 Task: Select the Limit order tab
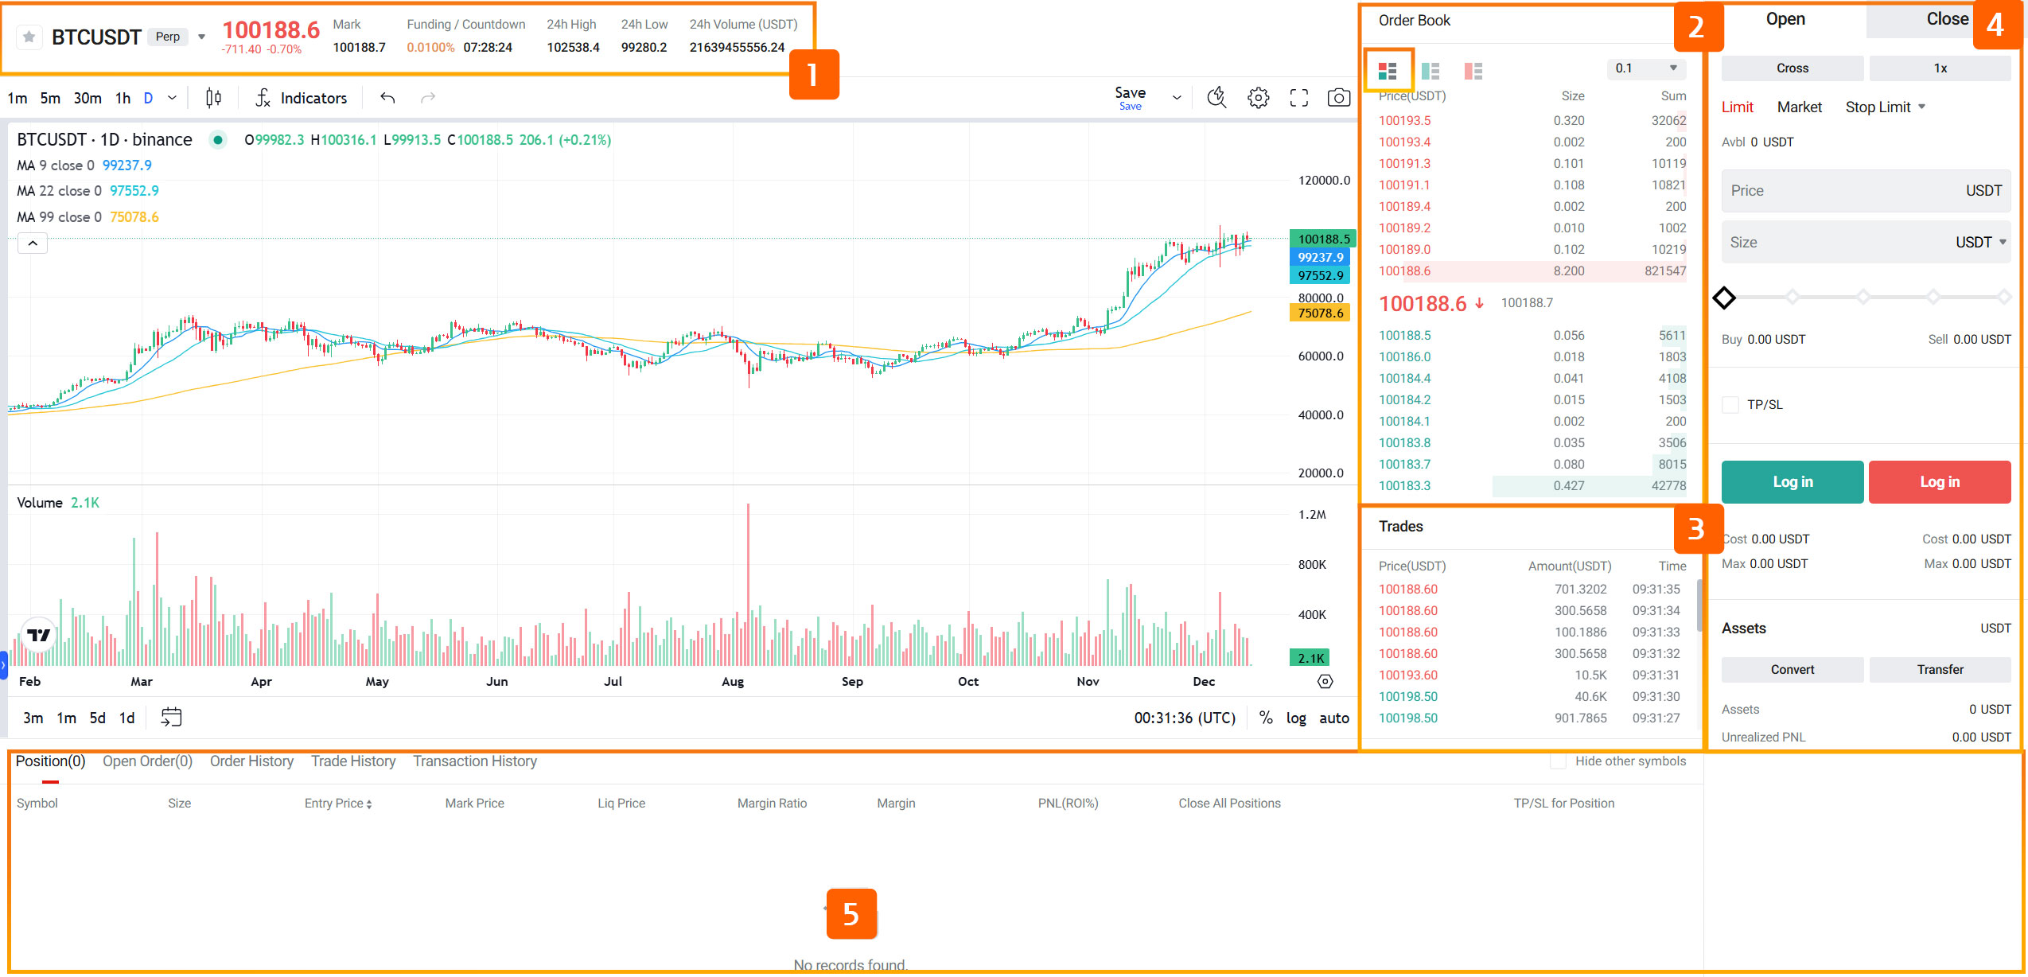pyautogui.click(x=1738, y=107)
